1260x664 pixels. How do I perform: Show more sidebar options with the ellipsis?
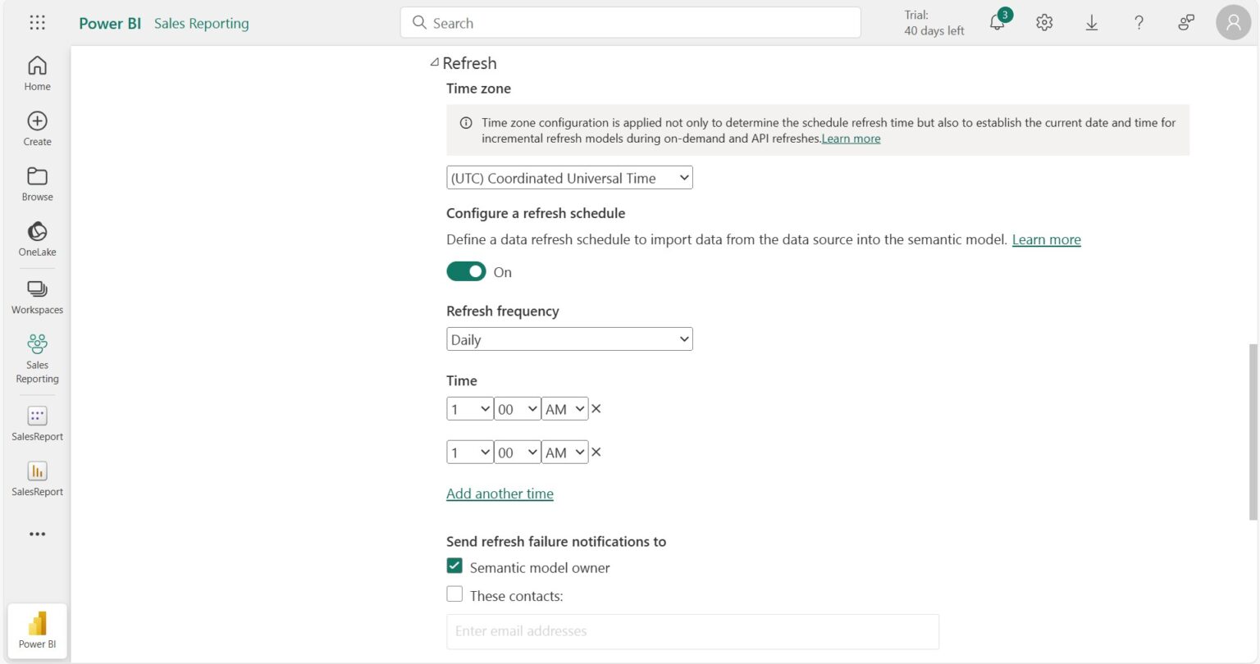coord(36,534)
